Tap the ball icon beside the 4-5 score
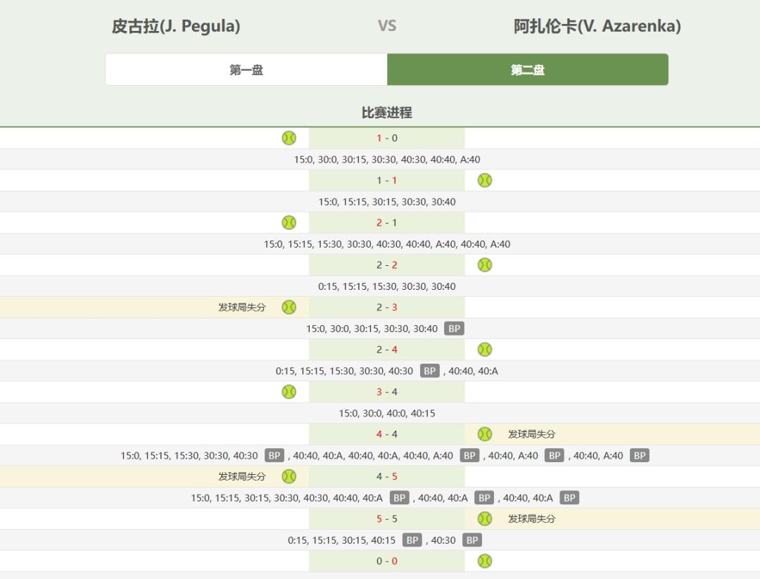Screen dimensions: 760x579 pyautogui.click(x=289, y=476)
